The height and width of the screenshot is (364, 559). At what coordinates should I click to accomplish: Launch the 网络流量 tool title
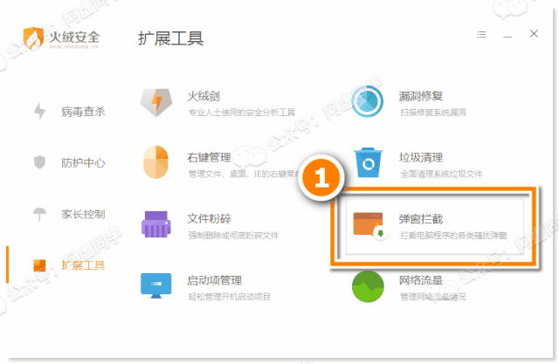421,280
